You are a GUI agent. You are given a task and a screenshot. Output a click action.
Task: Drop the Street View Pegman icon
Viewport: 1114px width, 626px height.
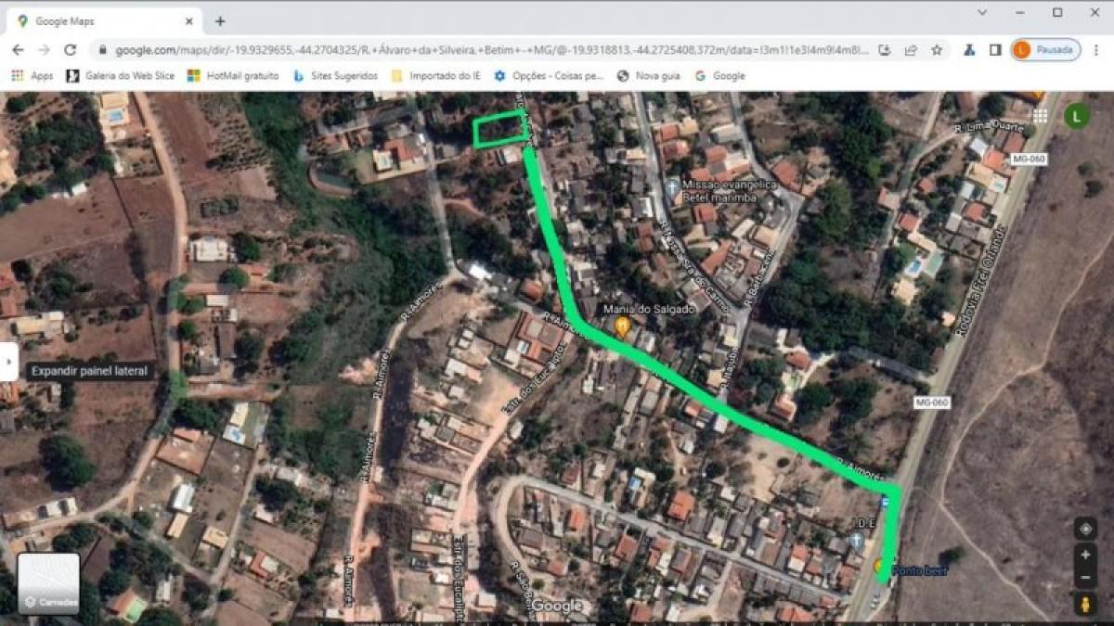click(1084, 604)
